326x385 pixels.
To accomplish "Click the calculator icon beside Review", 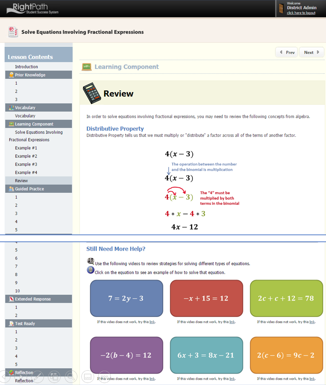I will coord(92,93).
